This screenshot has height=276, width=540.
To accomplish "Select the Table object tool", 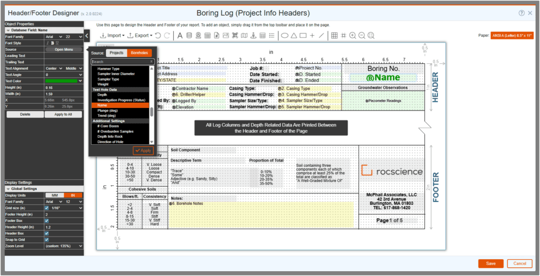I will 262,35.
